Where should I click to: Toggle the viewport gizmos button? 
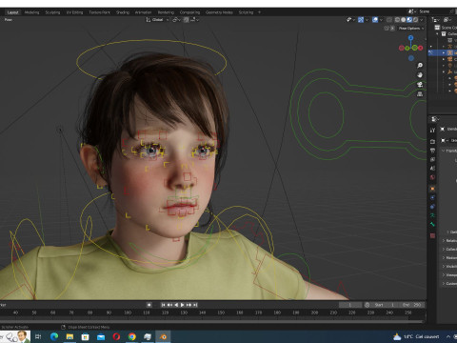pos(361,20)
